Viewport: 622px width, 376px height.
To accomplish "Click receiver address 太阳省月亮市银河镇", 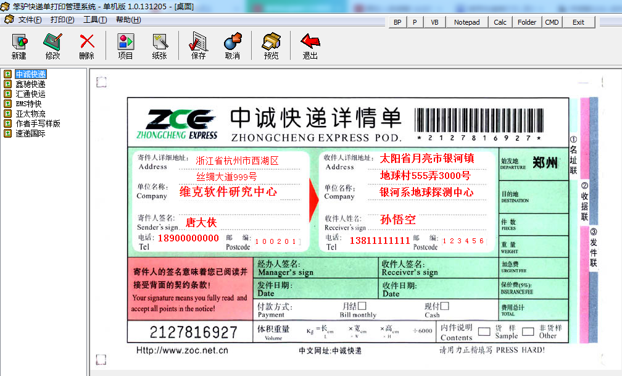I will pyautogui.click(x=427, y=159).
